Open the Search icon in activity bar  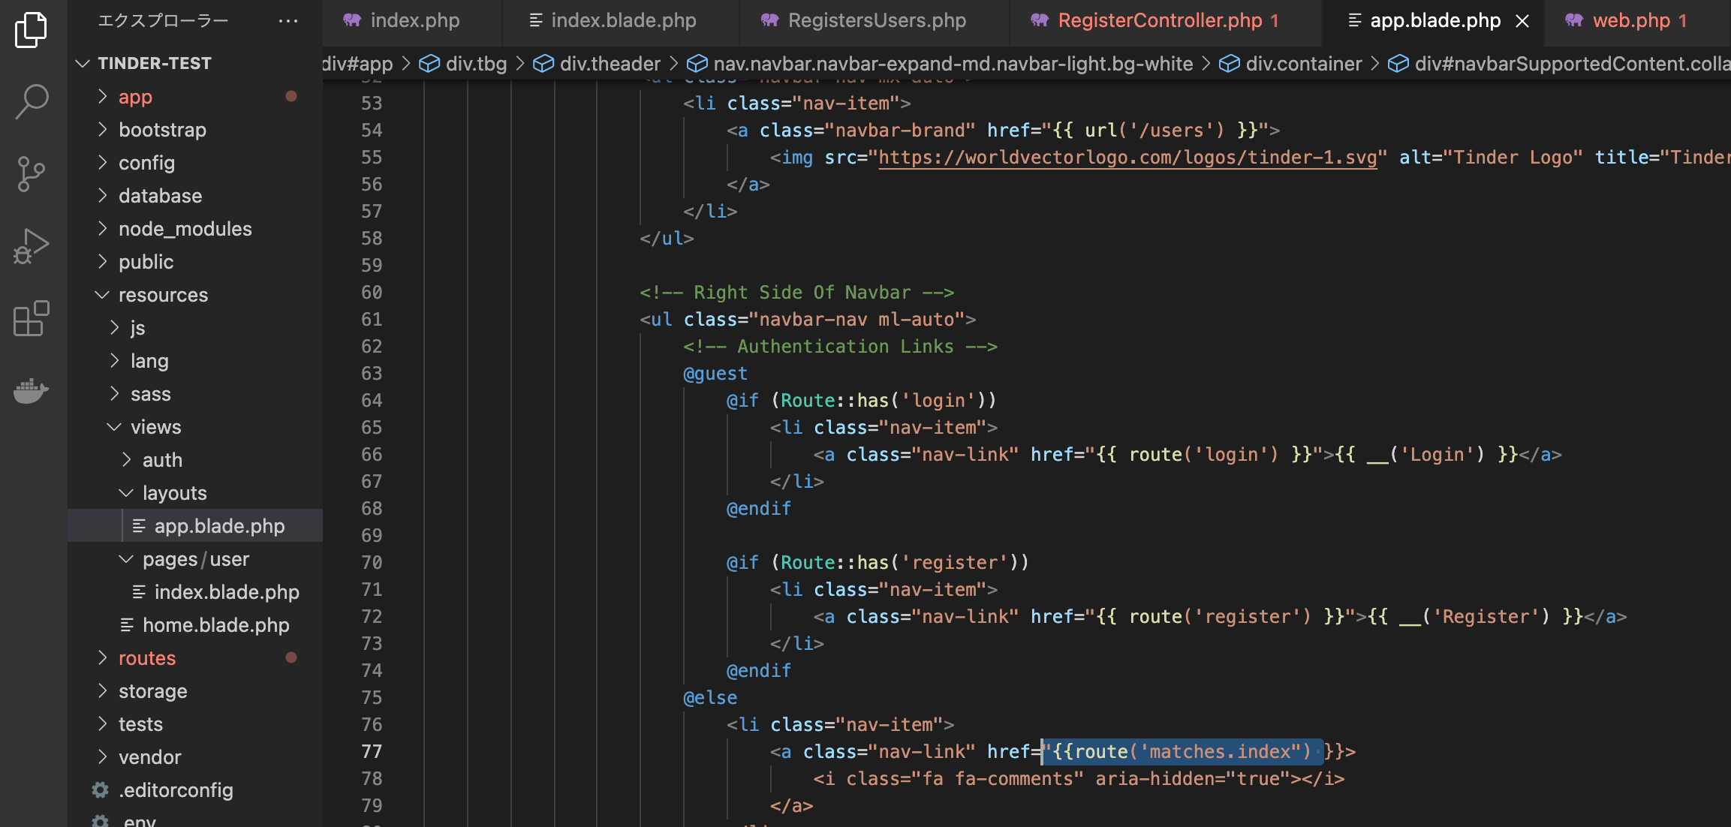pyautogui.click(x=30, y=101)
